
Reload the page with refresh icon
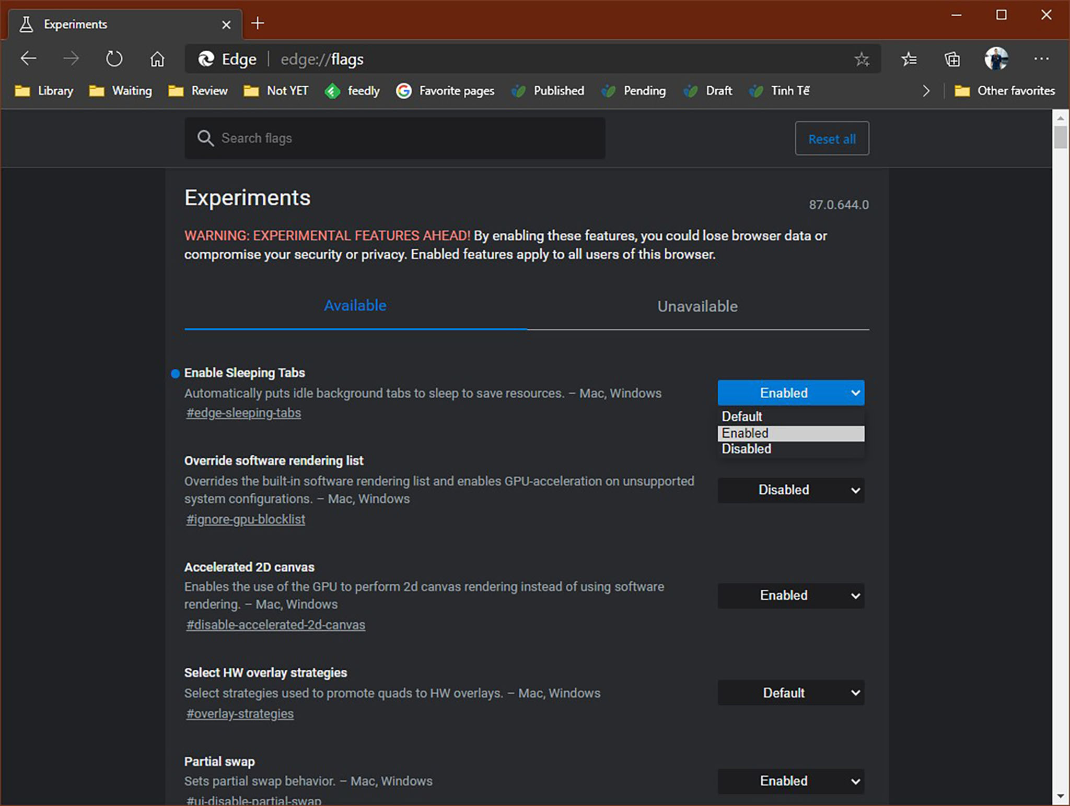114,59
